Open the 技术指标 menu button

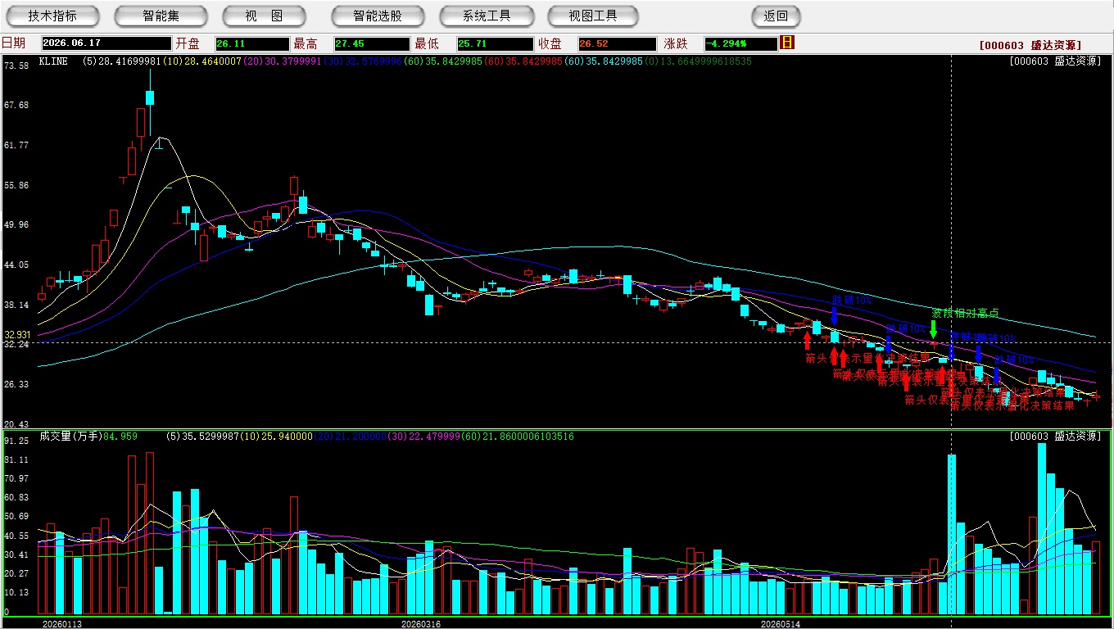pyautogui.click(x=52, y=16)
